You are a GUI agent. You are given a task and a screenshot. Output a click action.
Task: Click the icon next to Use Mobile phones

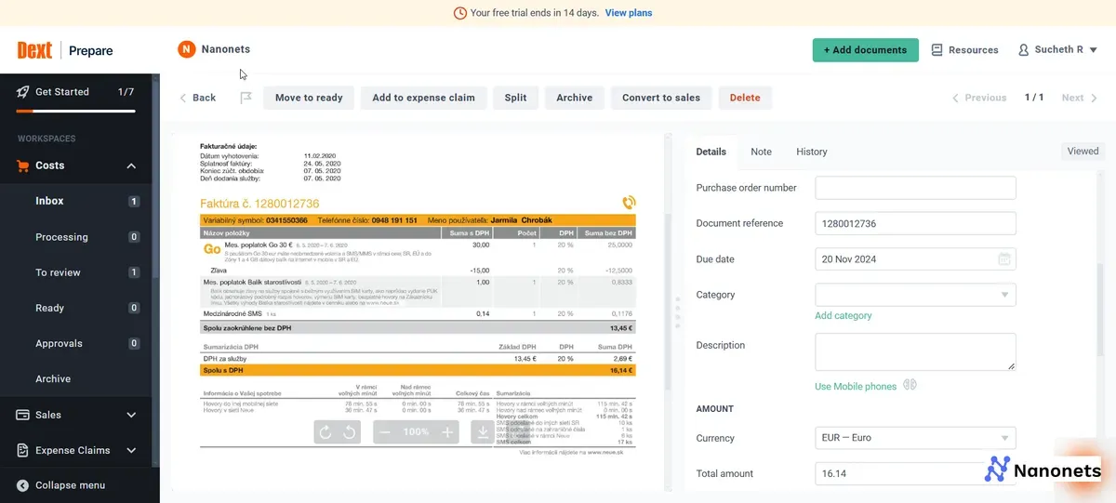click(910, 385)
